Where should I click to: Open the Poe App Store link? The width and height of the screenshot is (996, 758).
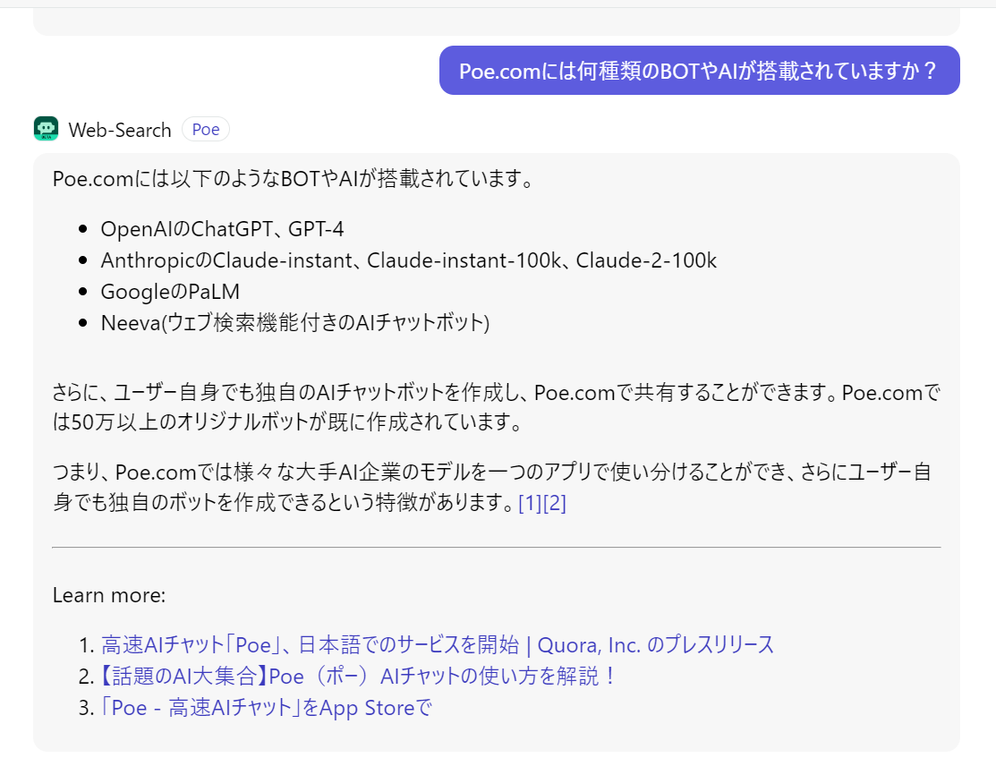[x=267, y=709]
